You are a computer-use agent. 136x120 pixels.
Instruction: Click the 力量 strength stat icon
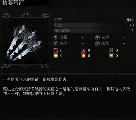pyautogui.click(x=56, y=37)
